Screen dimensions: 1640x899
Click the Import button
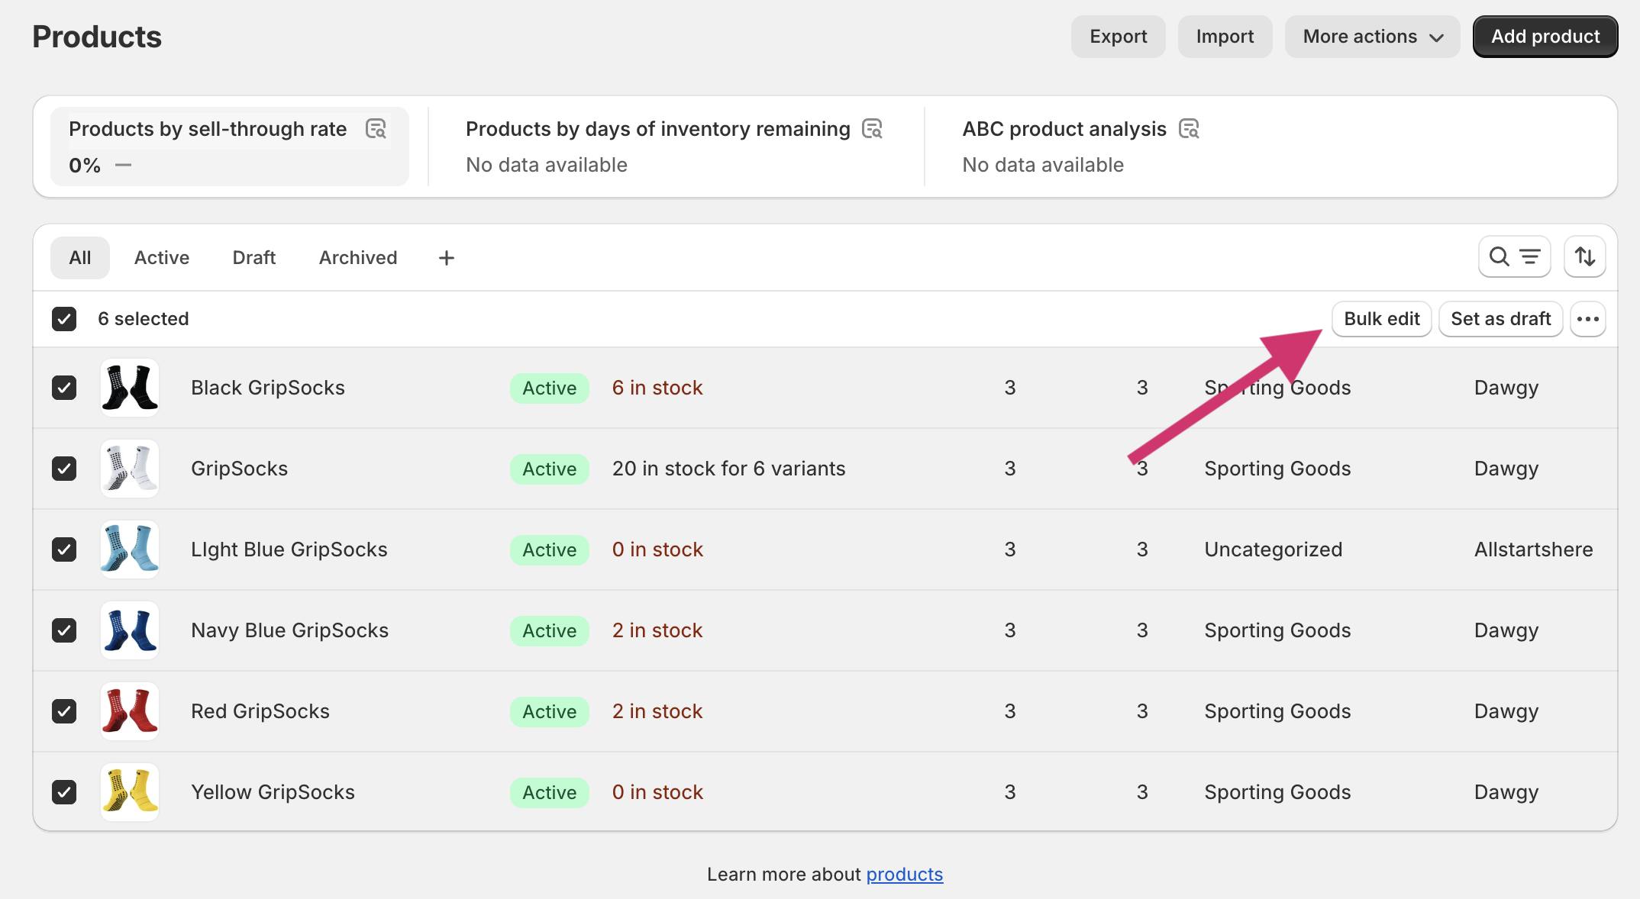(1225, 37)
